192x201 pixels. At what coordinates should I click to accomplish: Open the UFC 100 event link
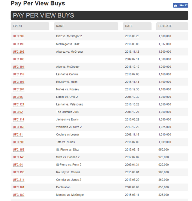(x=19, y=59)
